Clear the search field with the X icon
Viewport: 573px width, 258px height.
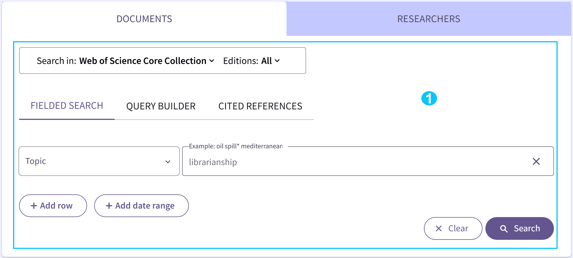coord(536,161)
